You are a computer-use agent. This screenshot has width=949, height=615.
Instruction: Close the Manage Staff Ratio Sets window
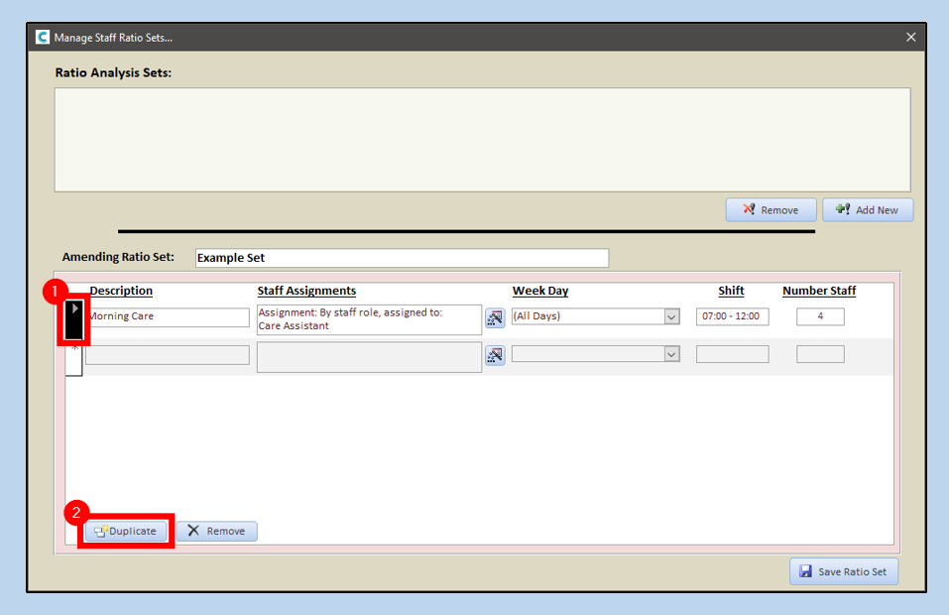pyautogui.click(x=910, y=38)
